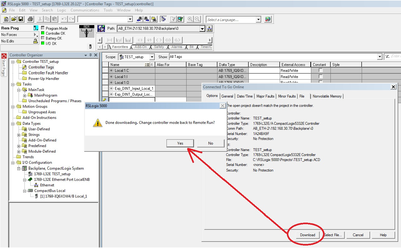Click the Print toolbar icon
Screen dimensions: 401x248
[x=30, y=19]
